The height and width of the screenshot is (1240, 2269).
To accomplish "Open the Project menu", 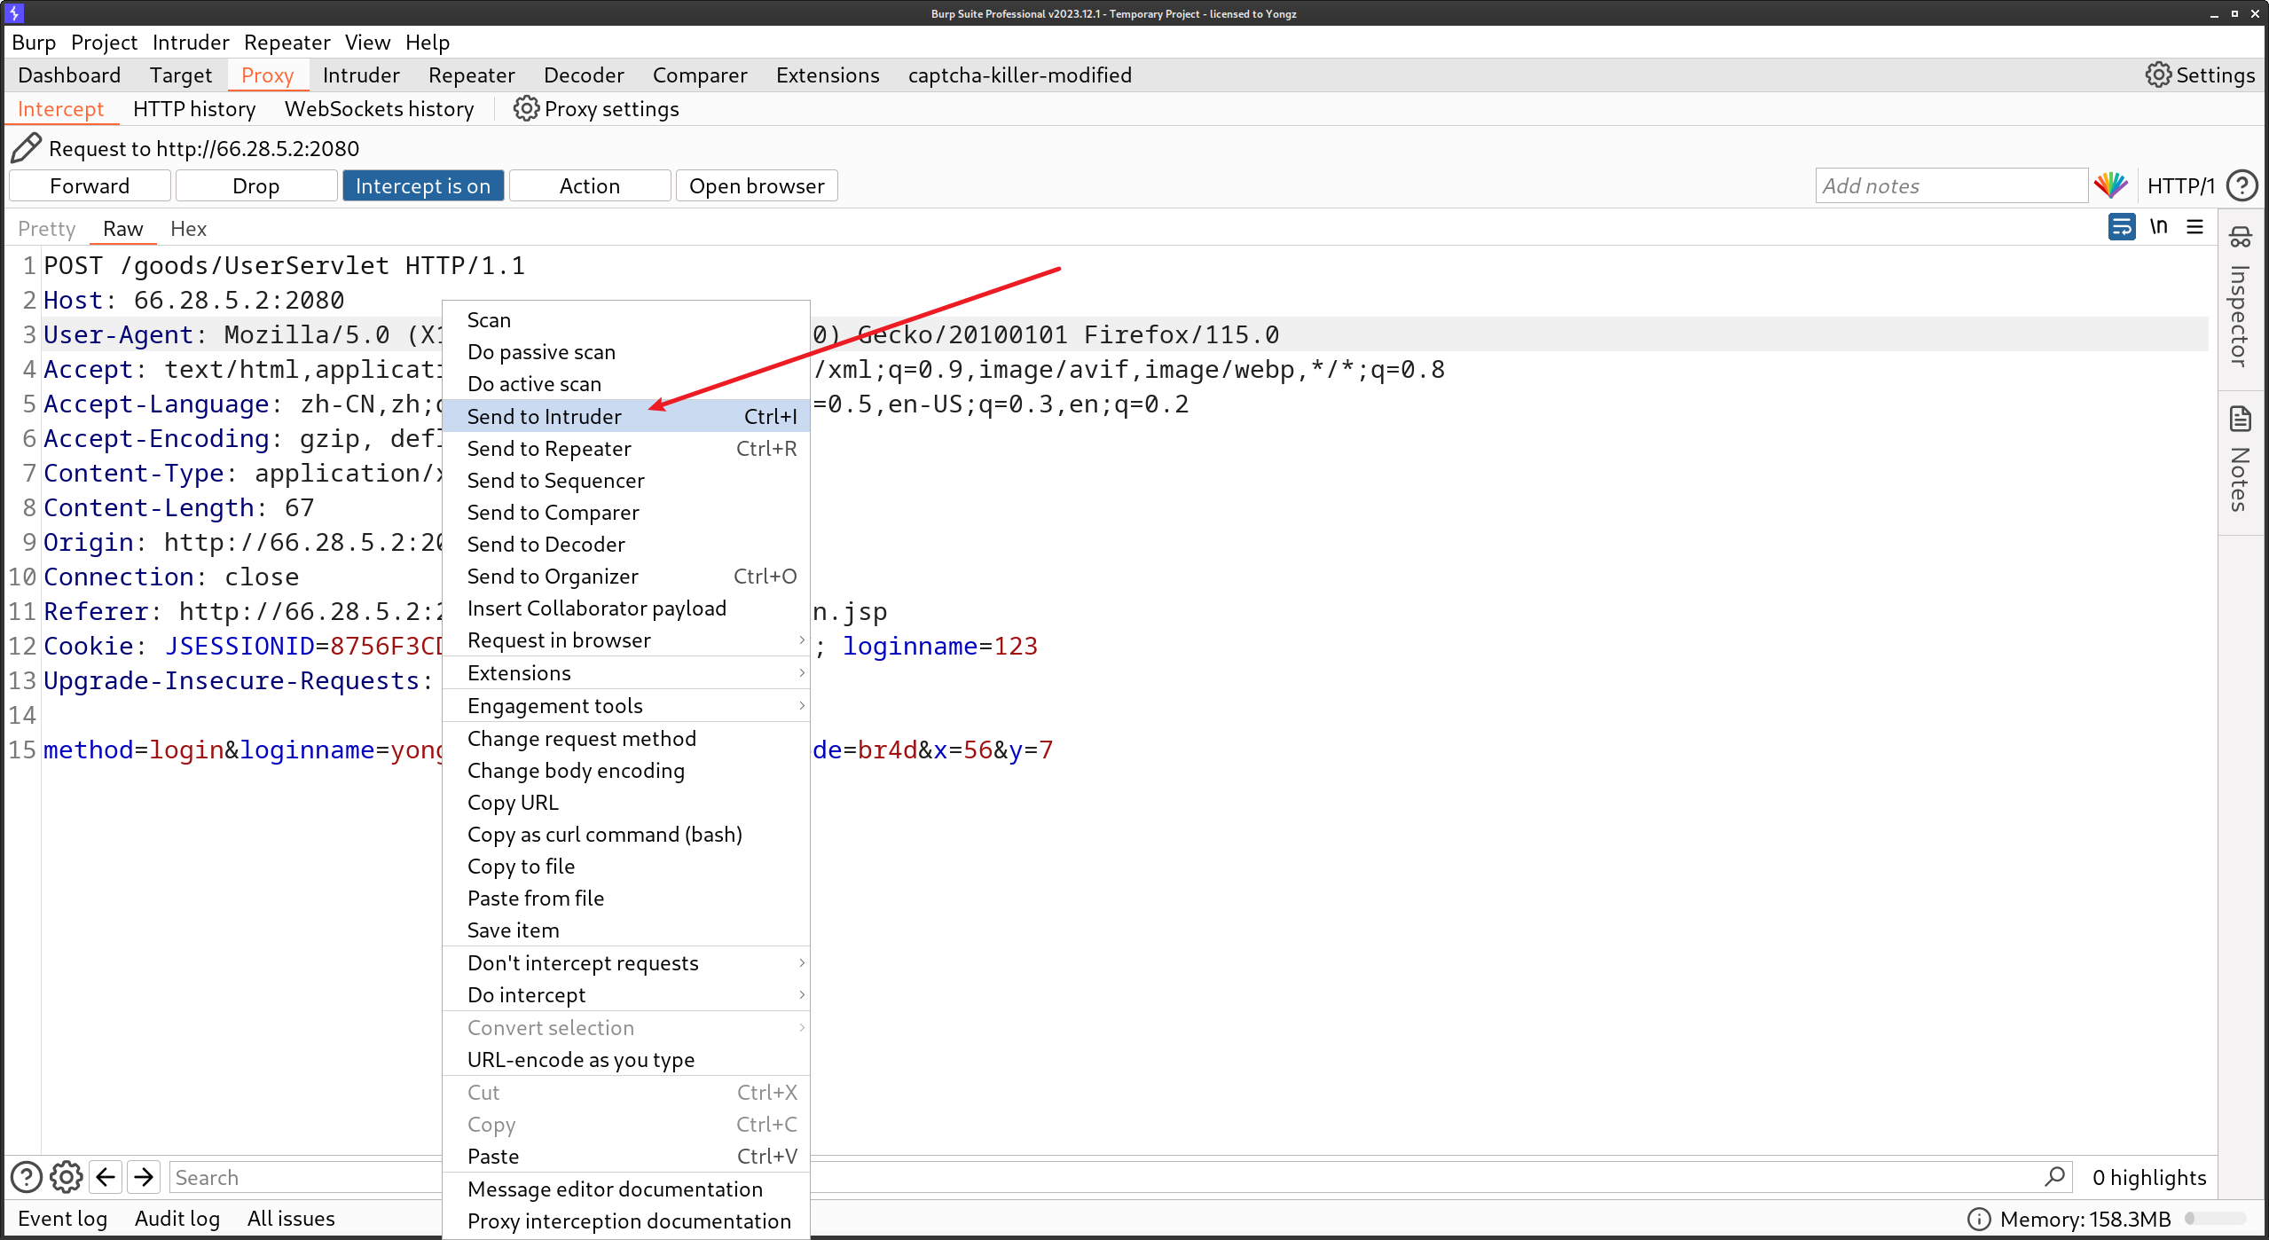I will coord(104,42).
